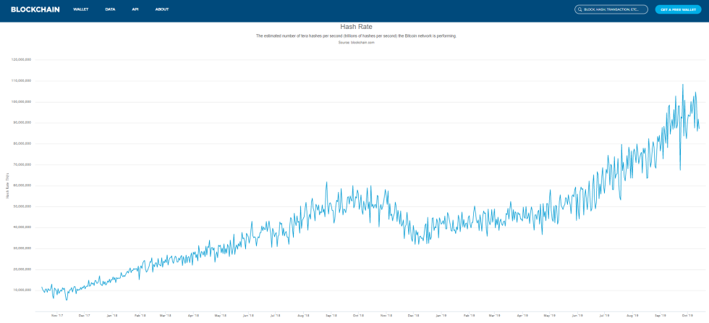Viewport: 709px width, 323px height.
Task: Click the Jan '19 label on the x-axis
Action: [441, 316]
